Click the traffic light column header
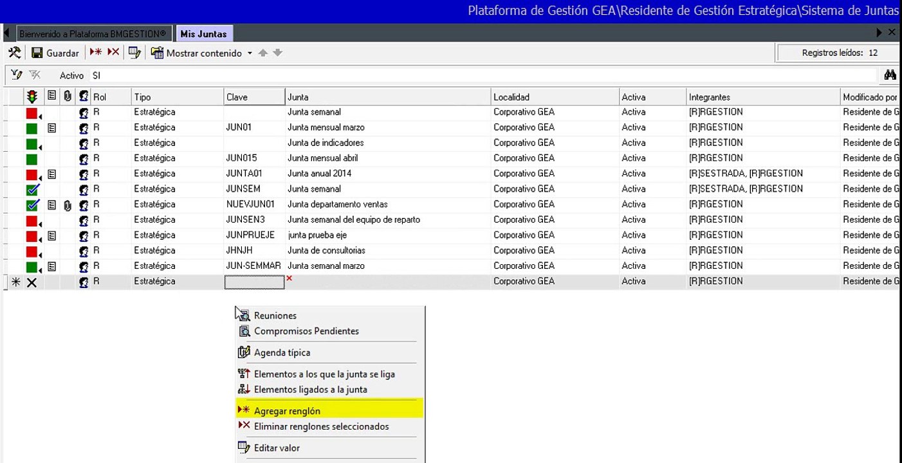The image size is (902, 463). point(32,97)
